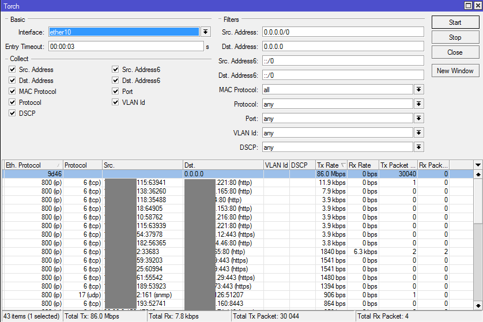This screenshot has height=322, width=483.
Task: Click the Src. Address6 filter field
Action: click(343, 61)
